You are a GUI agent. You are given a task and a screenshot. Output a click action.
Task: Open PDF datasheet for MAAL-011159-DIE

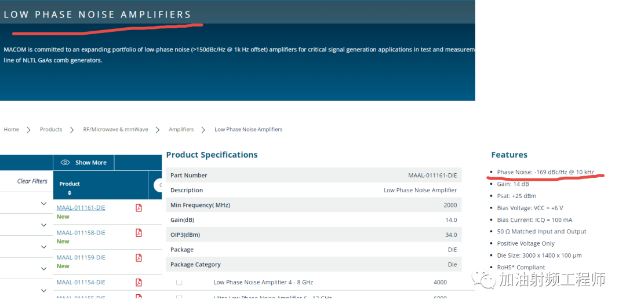point(139,258)
